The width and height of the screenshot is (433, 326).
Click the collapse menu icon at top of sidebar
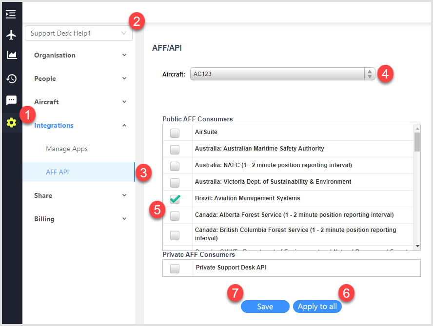pos(11,14)
